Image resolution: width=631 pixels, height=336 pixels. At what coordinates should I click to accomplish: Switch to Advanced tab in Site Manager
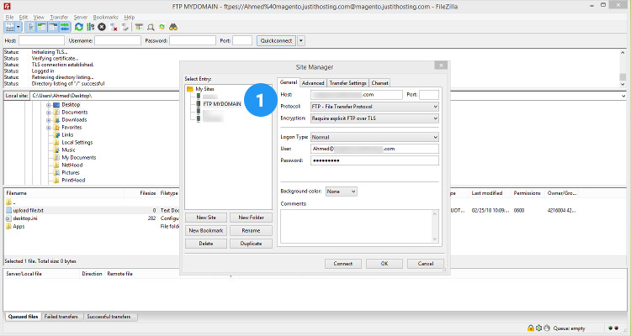click(x=313, y=83)
